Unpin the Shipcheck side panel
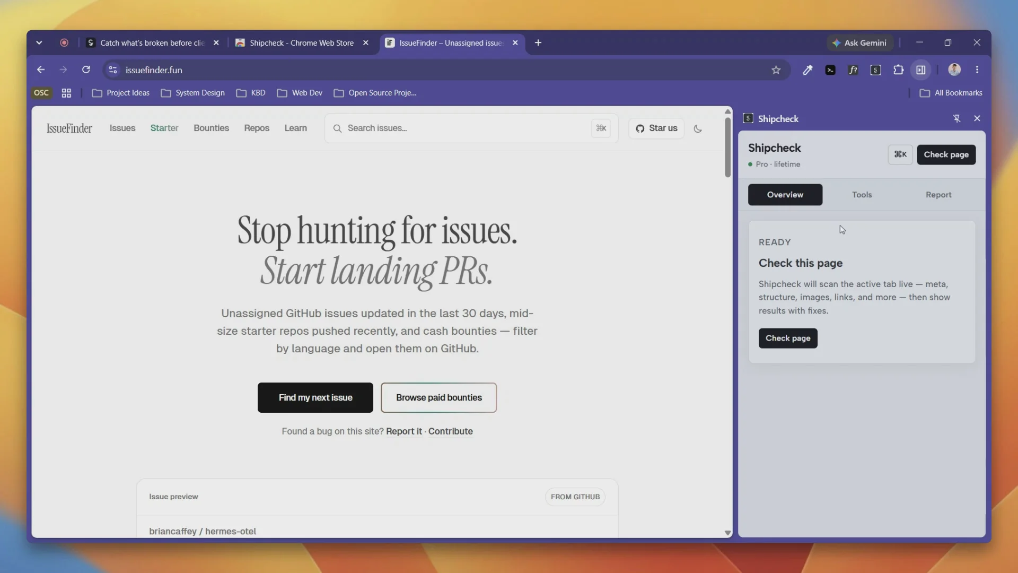 point(957,119)
